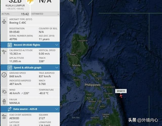Click the calendar icon beside Recent flights

point(10,45)
